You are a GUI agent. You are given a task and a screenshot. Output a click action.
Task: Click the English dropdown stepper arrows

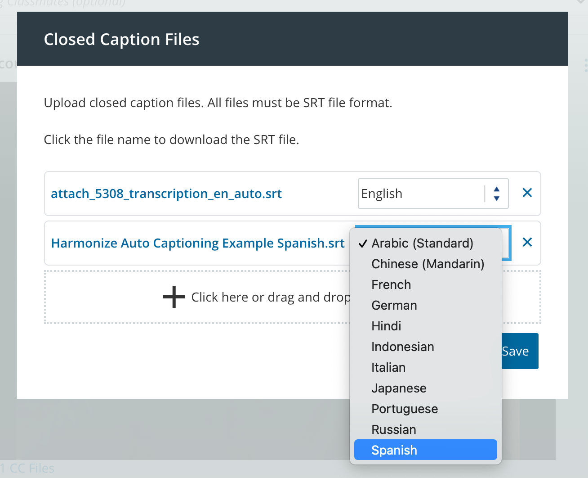click(x=496, y=194)
